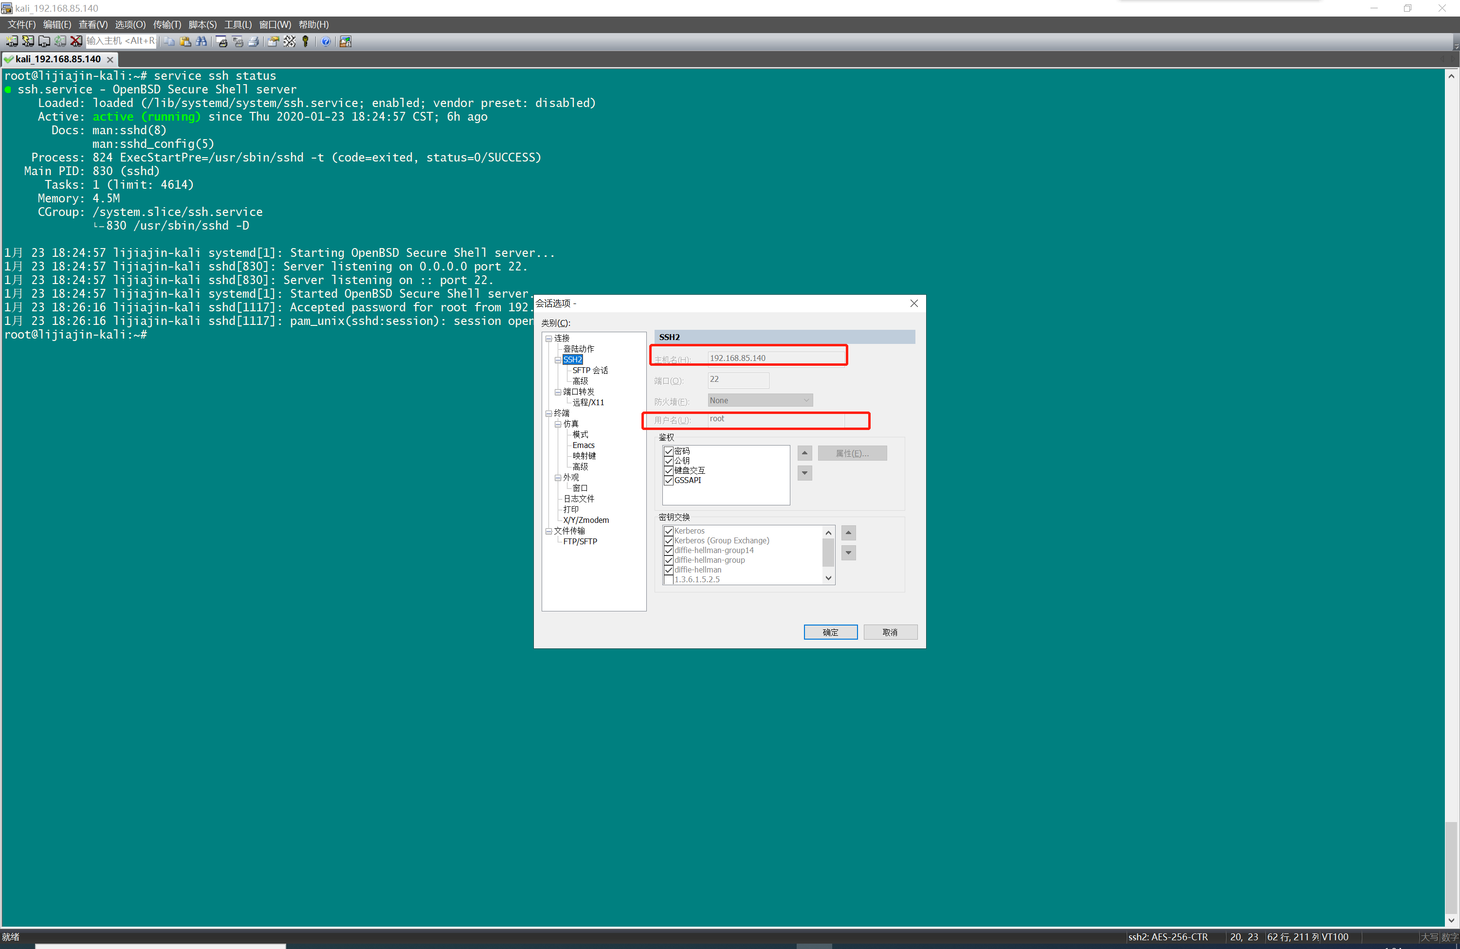Collapse the 端口转发 tree node

(x=558, y=392)
